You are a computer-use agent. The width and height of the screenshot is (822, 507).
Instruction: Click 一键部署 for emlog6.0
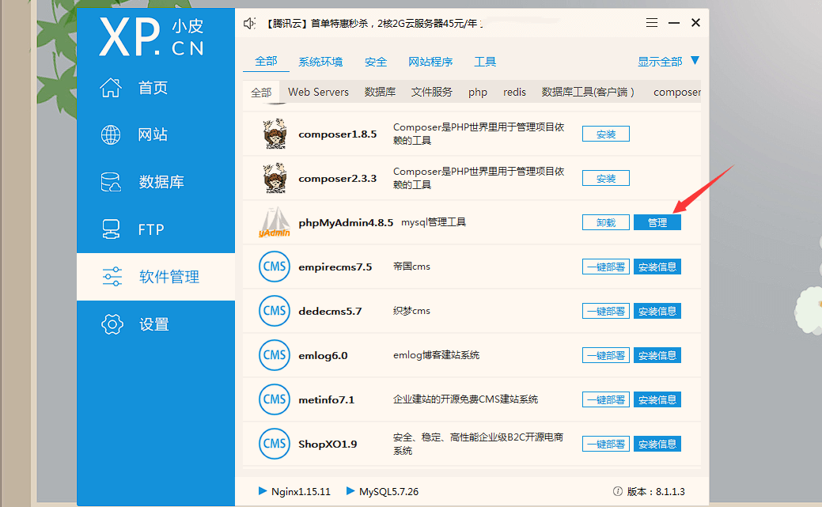tap(605, 355)
